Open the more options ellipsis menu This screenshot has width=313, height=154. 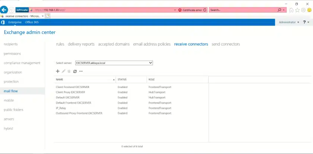[x=81, y=71]
